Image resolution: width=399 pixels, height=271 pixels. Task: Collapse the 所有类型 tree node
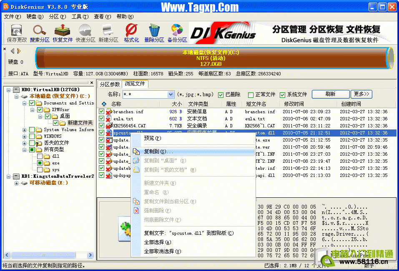click(x=25, y=150)
